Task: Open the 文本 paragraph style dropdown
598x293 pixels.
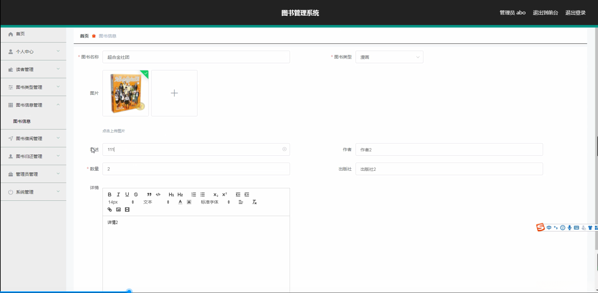Action: click(x=156, y=202)
